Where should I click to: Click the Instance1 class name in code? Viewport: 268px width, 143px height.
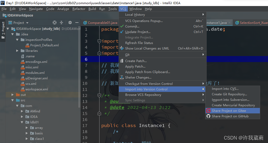(152, 126)
